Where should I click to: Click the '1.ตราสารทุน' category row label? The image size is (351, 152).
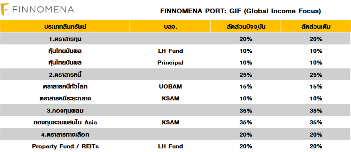click(x=65, y=39)
